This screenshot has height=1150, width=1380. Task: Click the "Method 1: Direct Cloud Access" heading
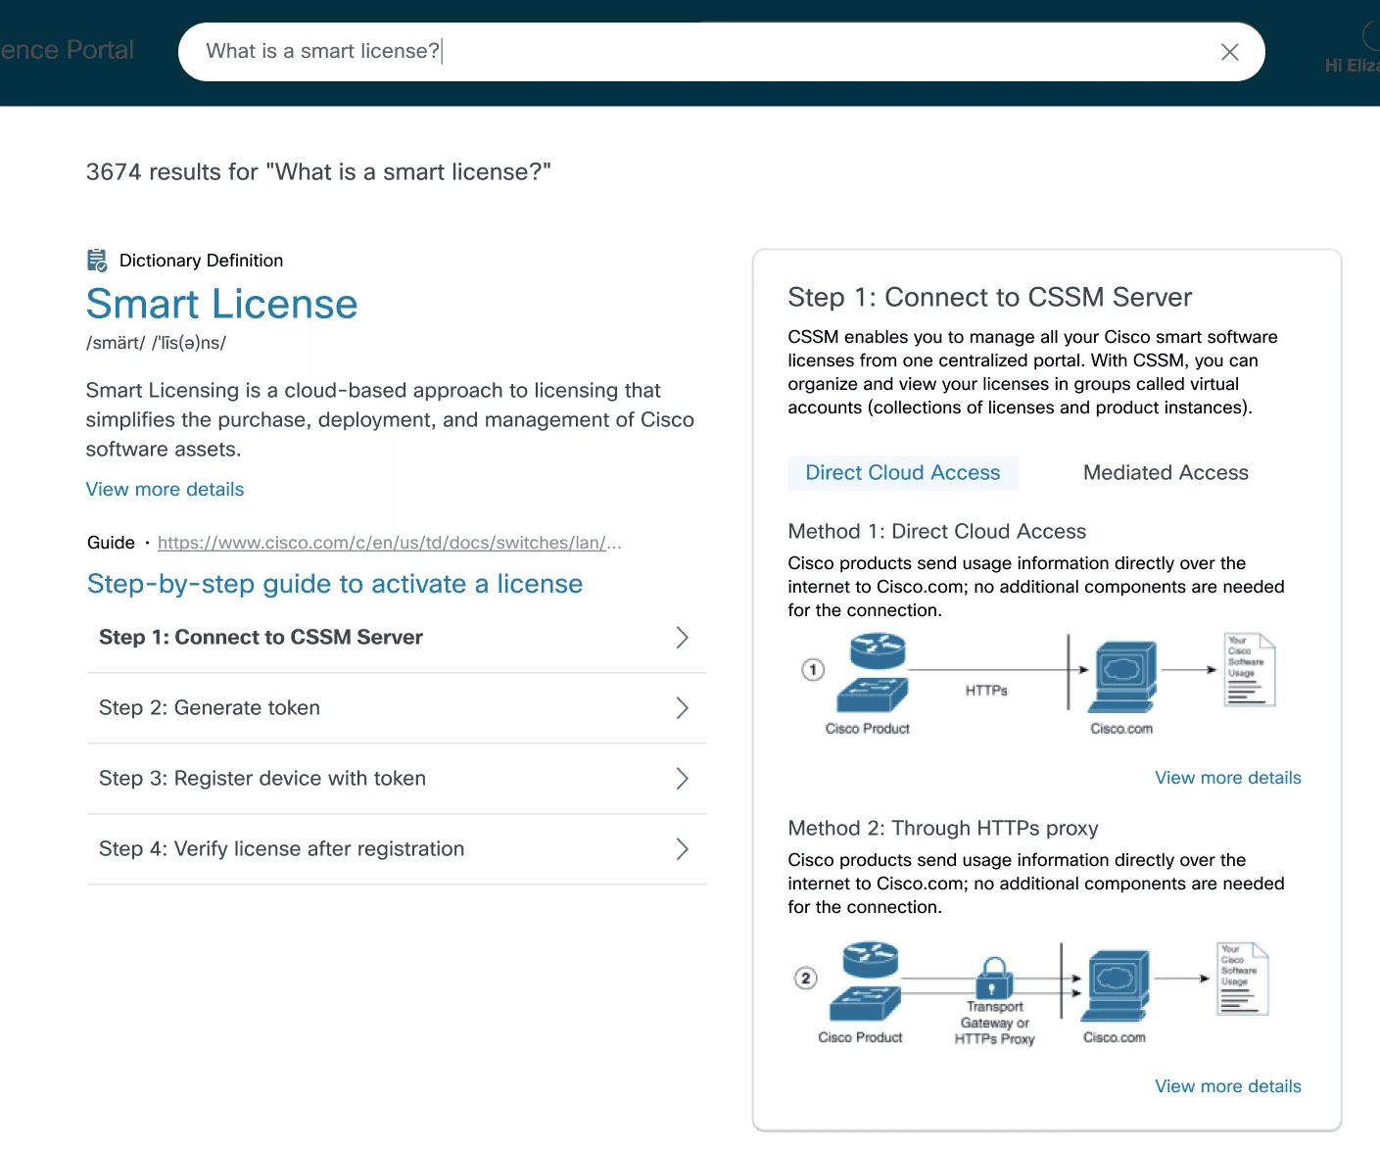[x=937, y=532]
